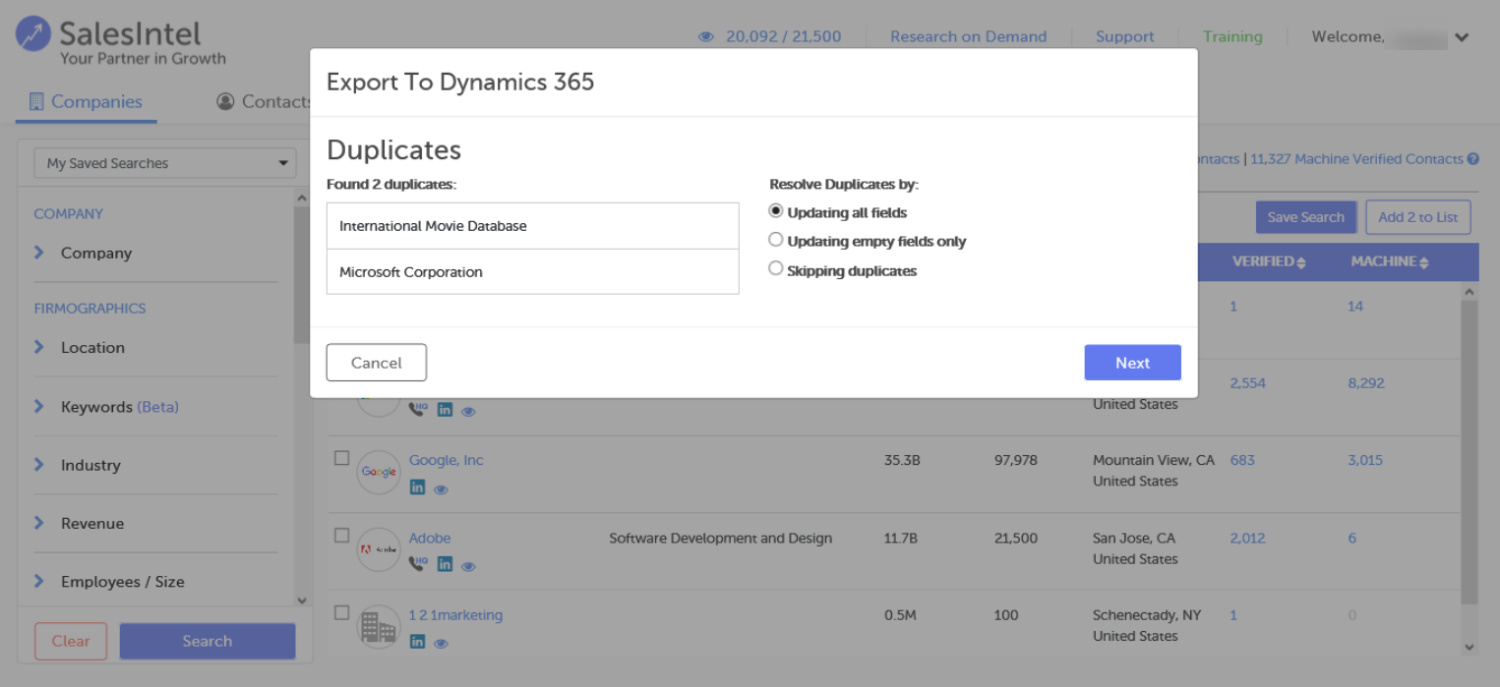Open the LinkedIn icon in Adobe row
This screenshot has height=687, width=1500.
pyautogui.click(x=445, y=564)
